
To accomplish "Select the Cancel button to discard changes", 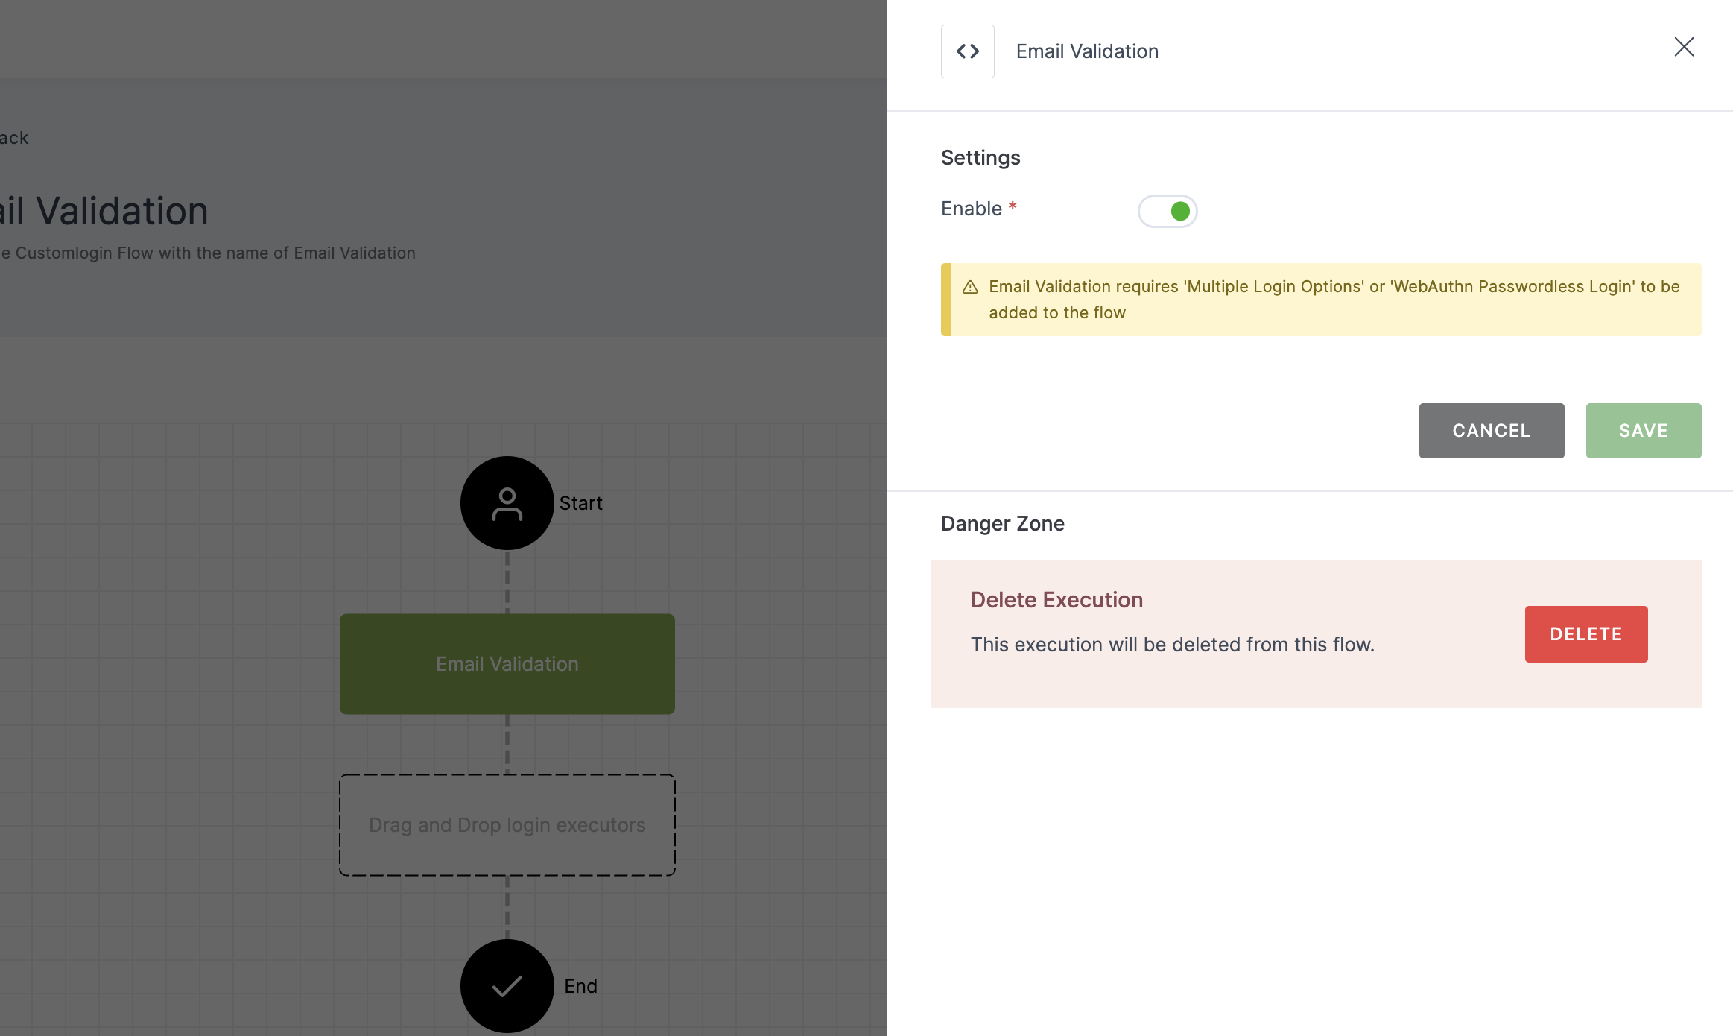I will (x=1492, y=429).
